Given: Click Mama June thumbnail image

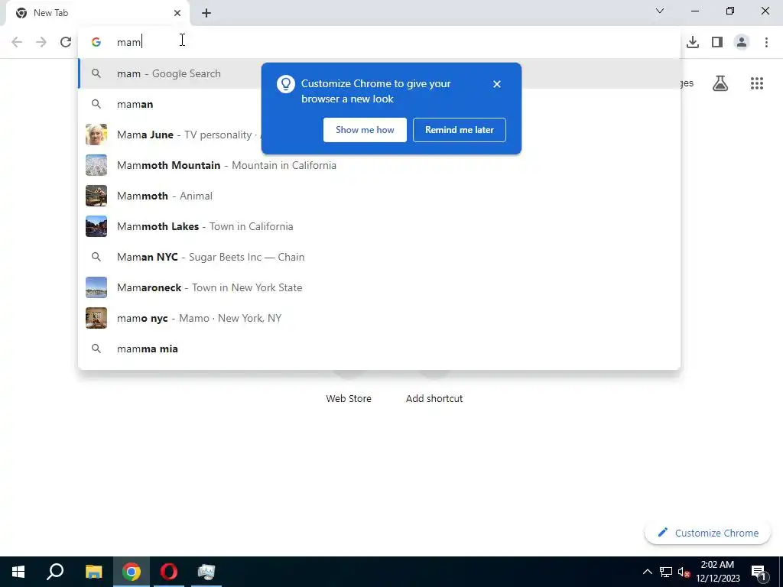Looking at the screenshot, I should pyautogui.click(x=96, y=135).
